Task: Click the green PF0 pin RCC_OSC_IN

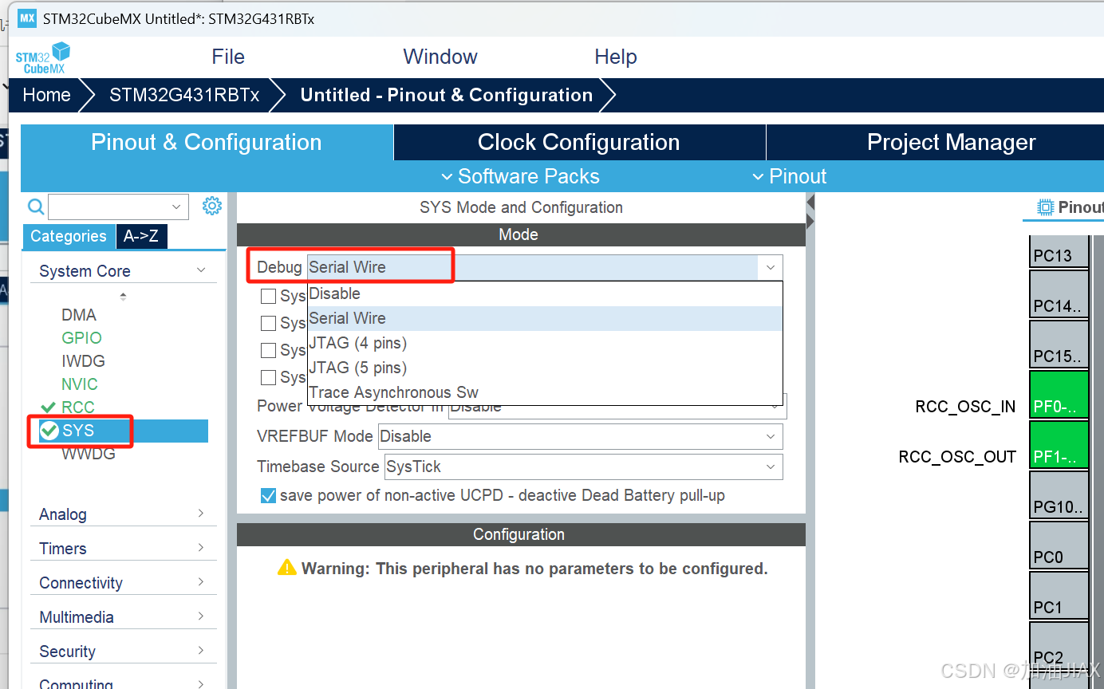Action: point(1059,395)
